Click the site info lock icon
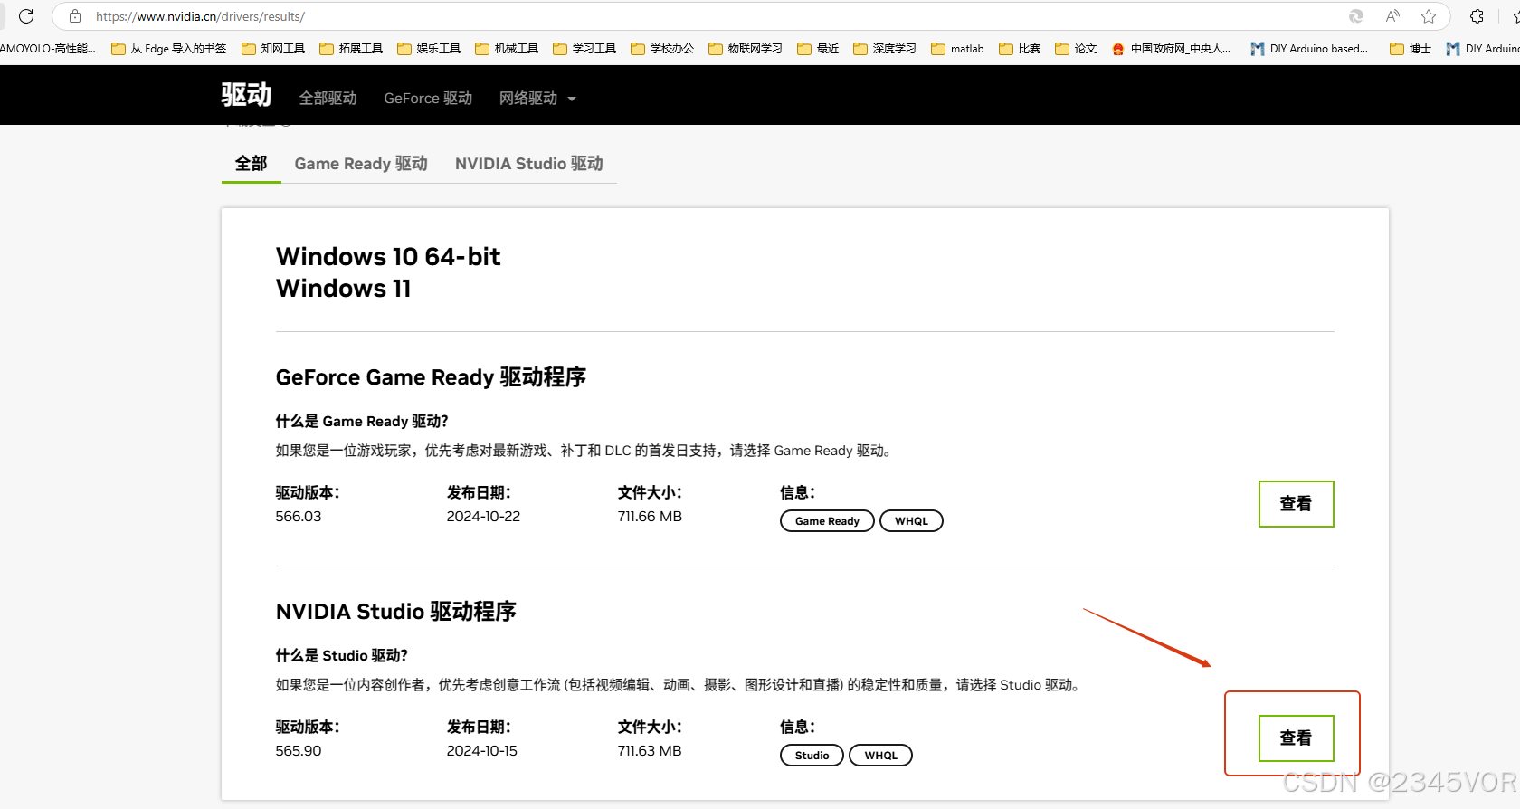The height and width of the screenshot is (809, 1520). pyautogui.click(x=75, y=16)
